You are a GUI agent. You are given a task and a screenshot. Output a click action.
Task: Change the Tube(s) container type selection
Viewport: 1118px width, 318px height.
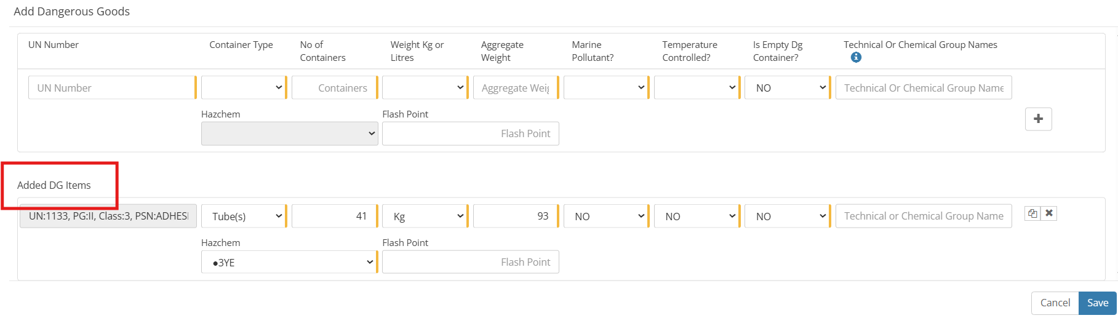tap(243, 217)
